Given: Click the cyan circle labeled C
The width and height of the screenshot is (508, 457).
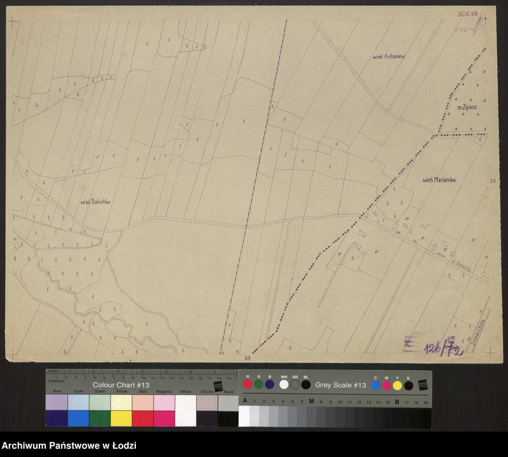Looking at the screenshot, I should (x=376, y=385).
